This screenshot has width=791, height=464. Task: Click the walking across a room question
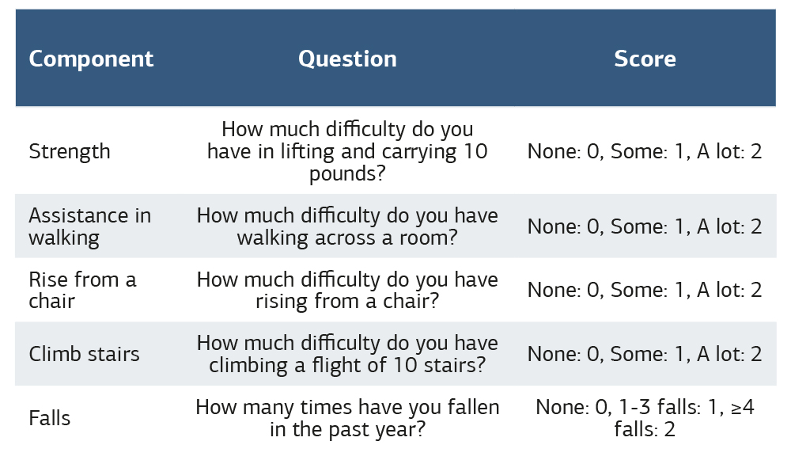pos(347,226)
